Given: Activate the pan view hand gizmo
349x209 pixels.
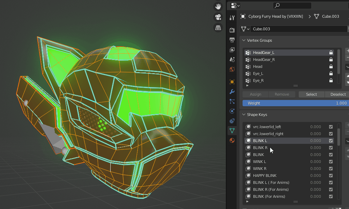Looking at the screenshot, I should (x=218, y=6).
